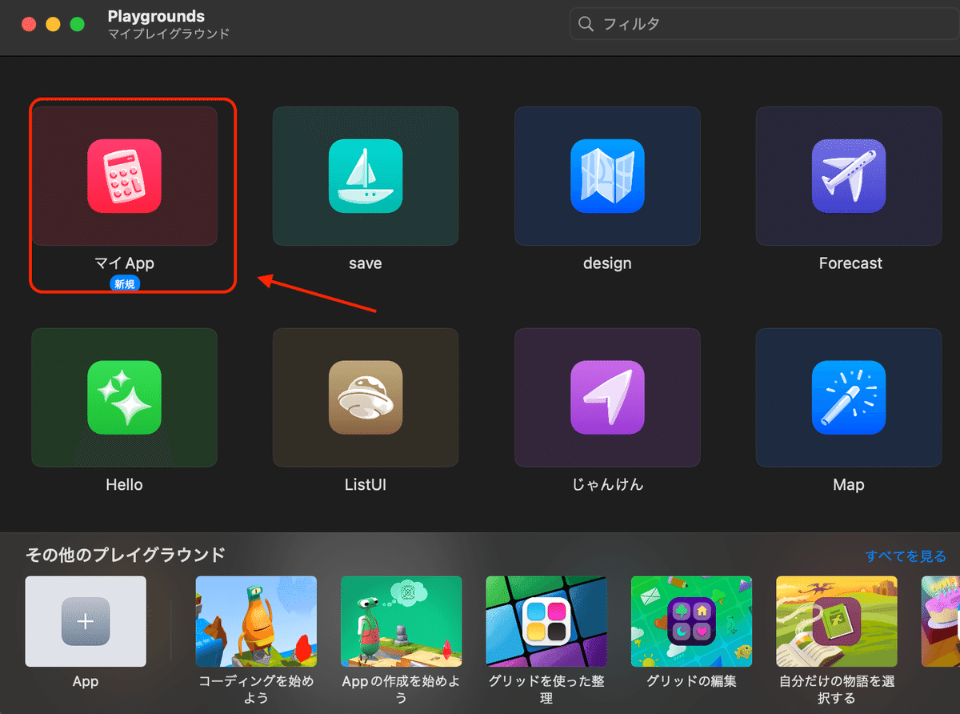Image resolution: width=960 pixels, height=714 pixels.
Task: Click into the フィルタ filter field
Action: pyautogui.click(x=764, y=24)
